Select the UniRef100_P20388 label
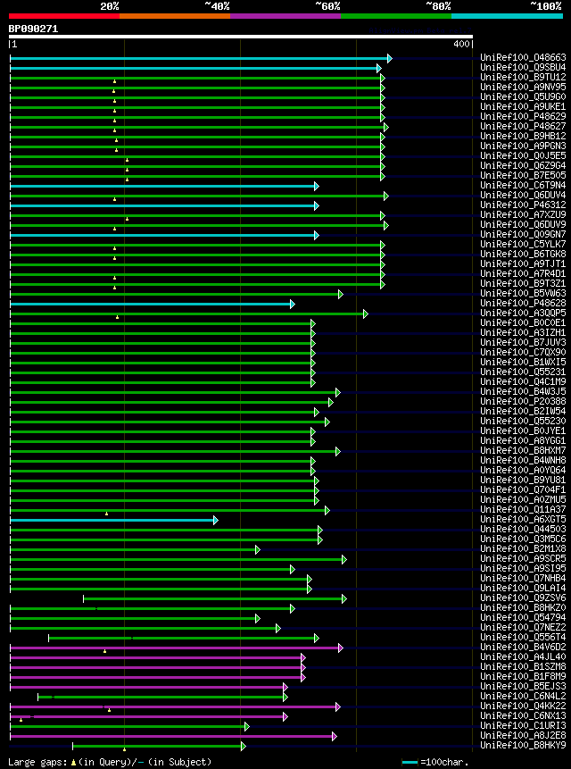Viewport: 571px width, 769px height. point(523,401)
